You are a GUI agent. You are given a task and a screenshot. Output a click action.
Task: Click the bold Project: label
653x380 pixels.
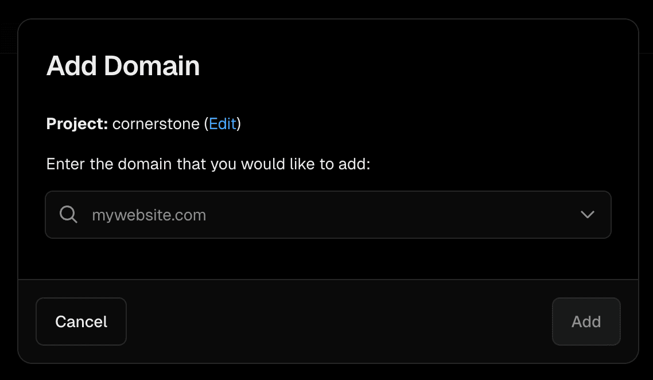coord(77,124)
